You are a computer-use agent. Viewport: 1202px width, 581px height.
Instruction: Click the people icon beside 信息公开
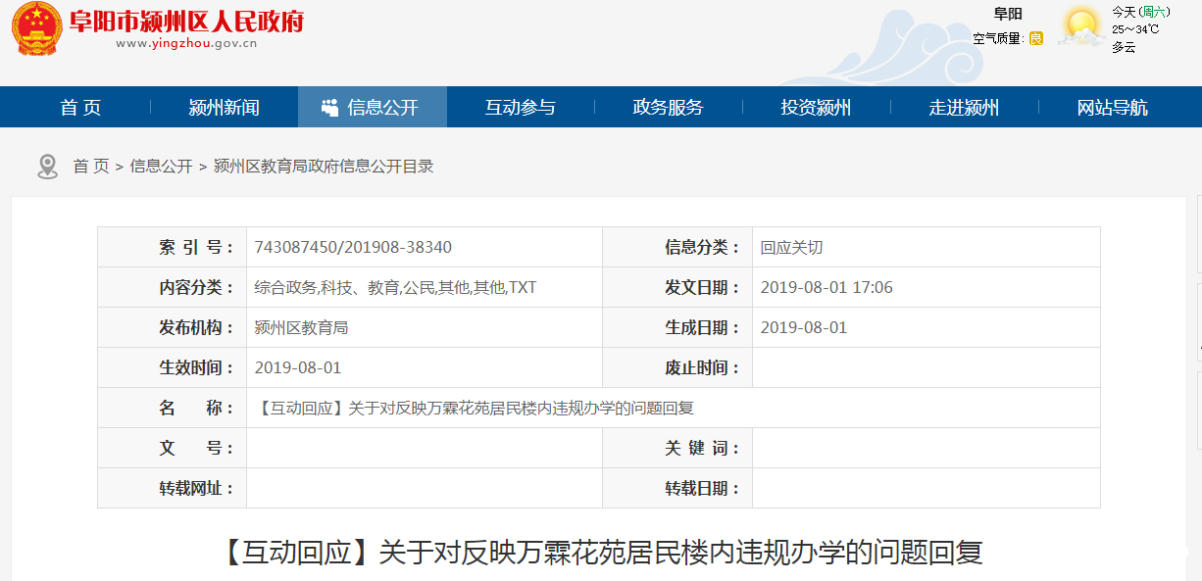(x=330, y=108)
